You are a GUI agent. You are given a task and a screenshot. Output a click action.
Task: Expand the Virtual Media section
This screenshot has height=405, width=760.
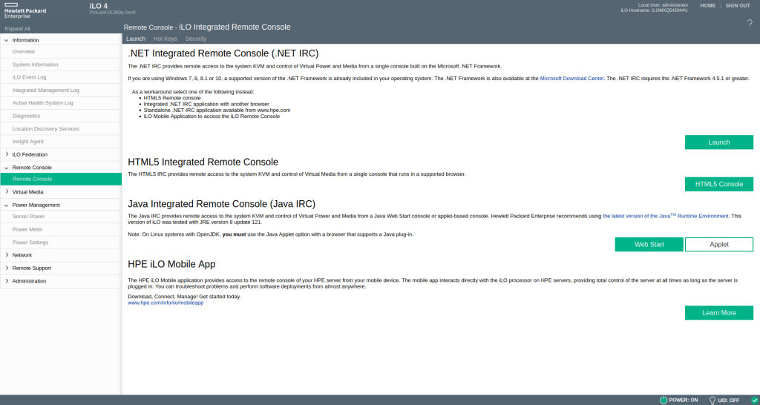tap(6, 192)
